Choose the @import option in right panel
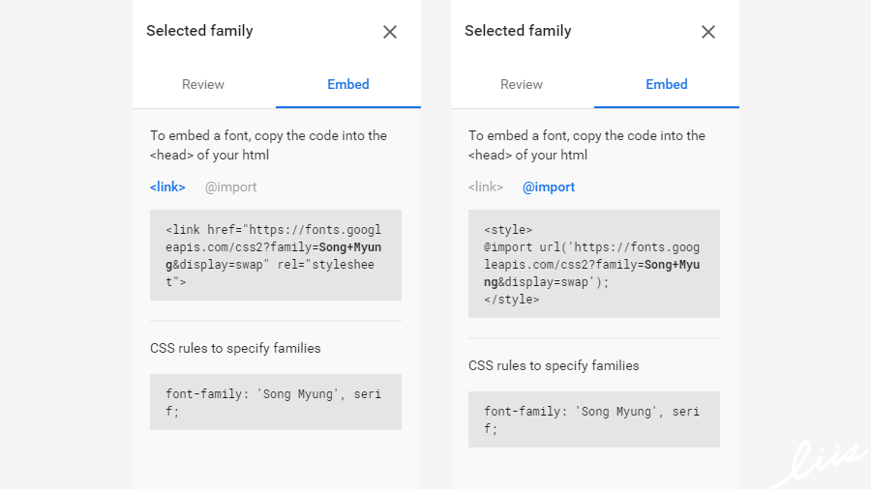This screenshot has width=871, height=489. click(x=549, y=187)
